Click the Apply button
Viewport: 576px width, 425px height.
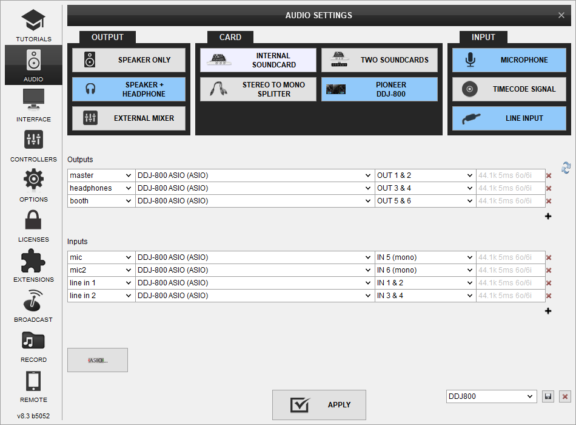click(319, 405)
